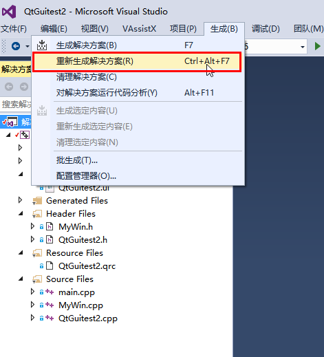Select QtGuitest2.cpp in Solution Explorer
324x357 pixels.
[88, 318]
